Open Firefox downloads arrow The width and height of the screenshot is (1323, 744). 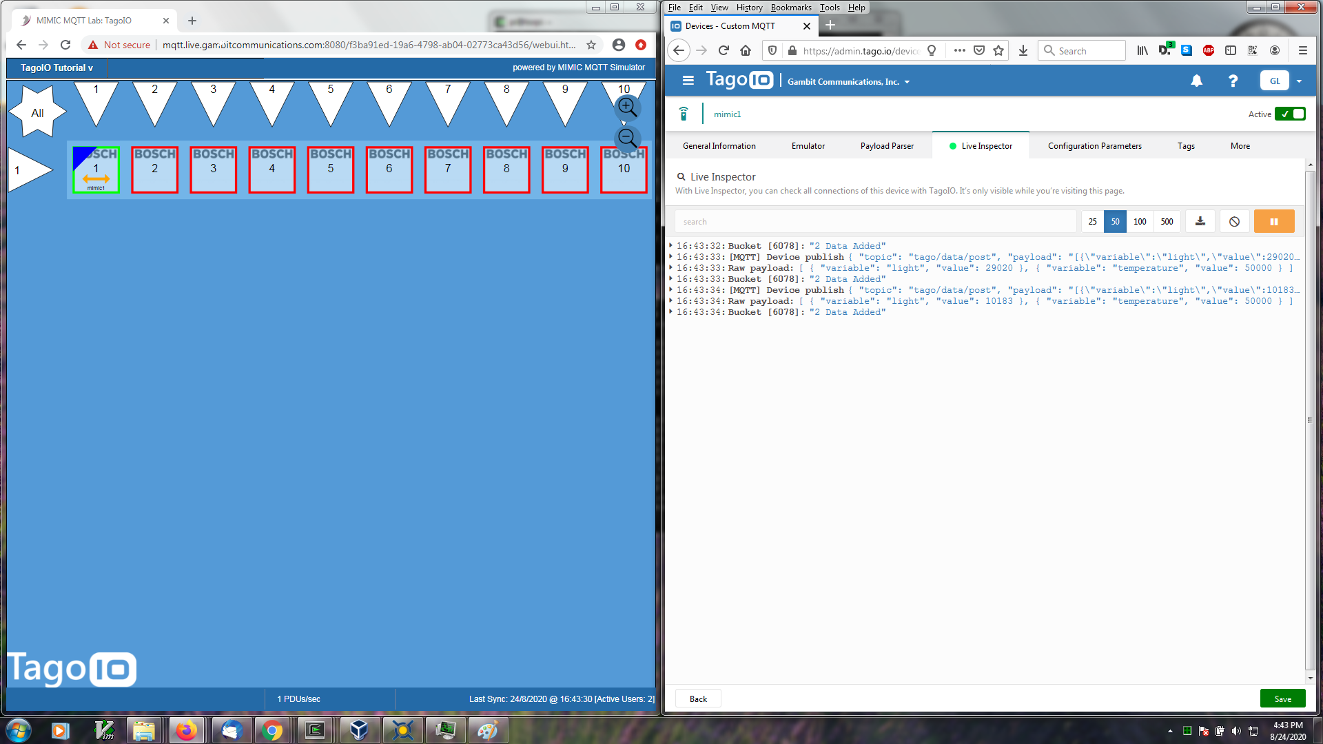[x=1023, y=50]
